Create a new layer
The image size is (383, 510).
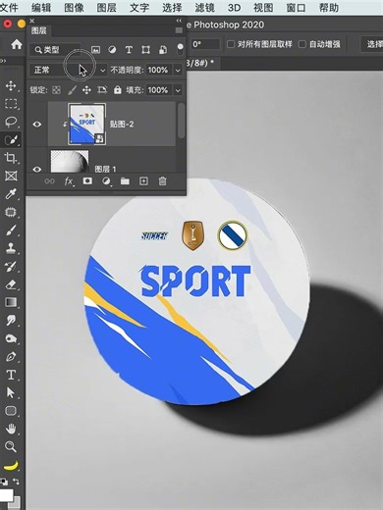(143, 180)
